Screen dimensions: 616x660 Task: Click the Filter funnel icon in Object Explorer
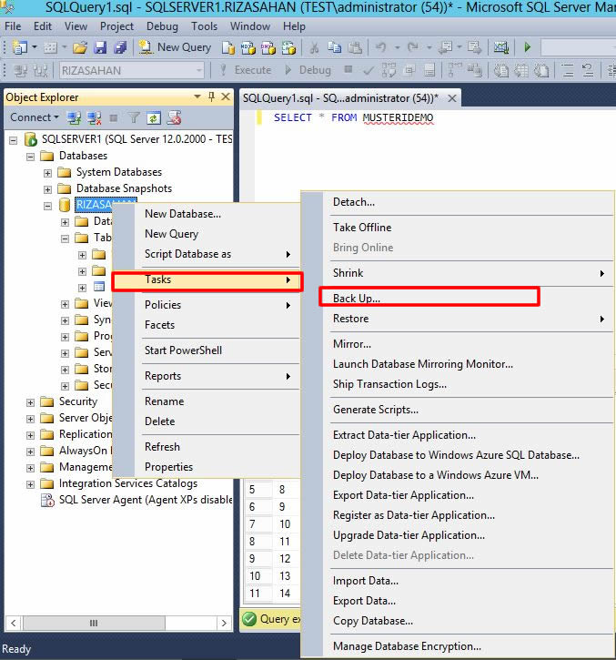tap(134, 117)
